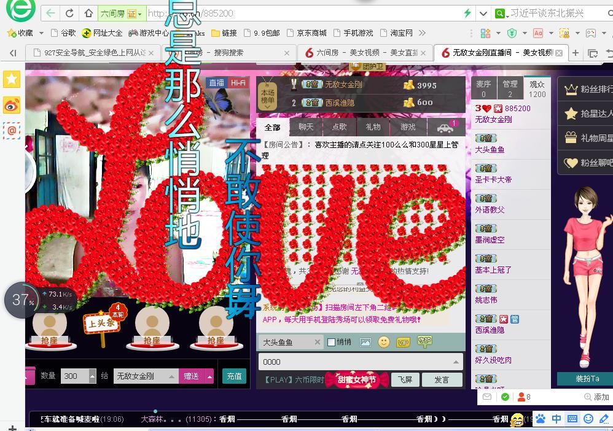
Task: Expand the chat input history arrow
Action: (x=456, y=362)
